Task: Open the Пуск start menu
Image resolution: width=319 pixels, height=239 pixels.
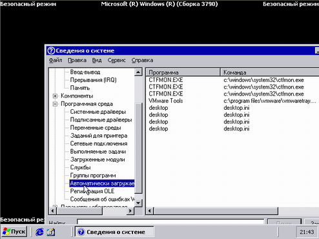Action: [x=14, y=232]
